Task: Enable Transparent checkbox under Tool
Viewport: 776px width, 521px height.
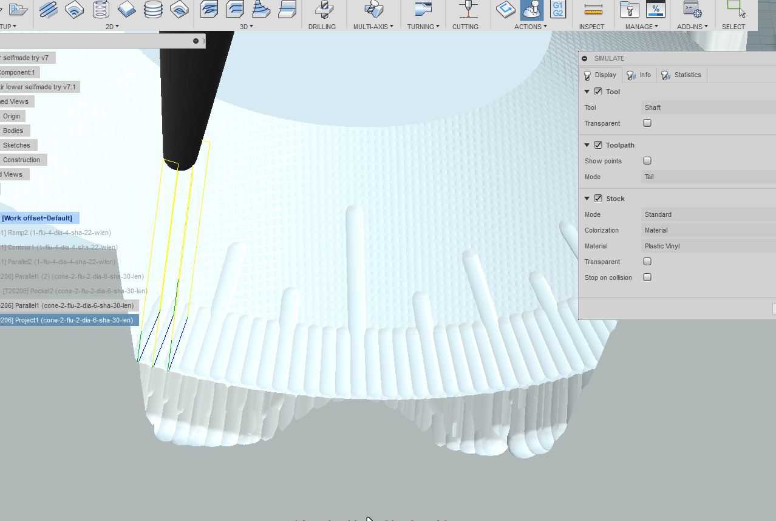Action: pos(647,123)
